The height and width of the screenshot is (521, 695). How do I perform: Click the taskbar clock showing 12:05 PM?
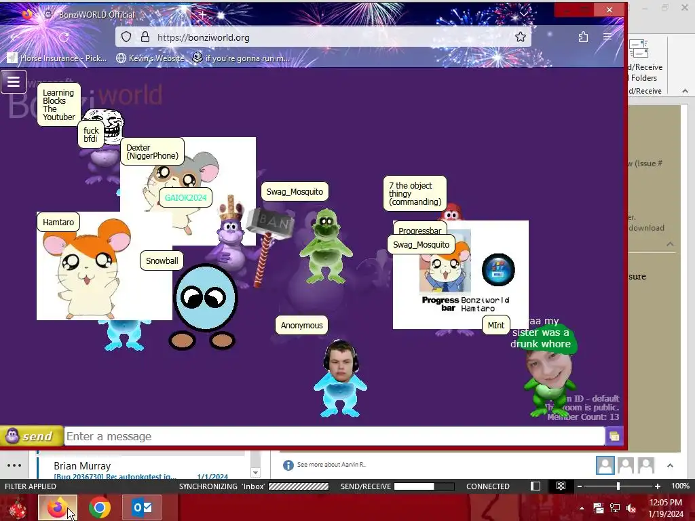click(666, 503)
